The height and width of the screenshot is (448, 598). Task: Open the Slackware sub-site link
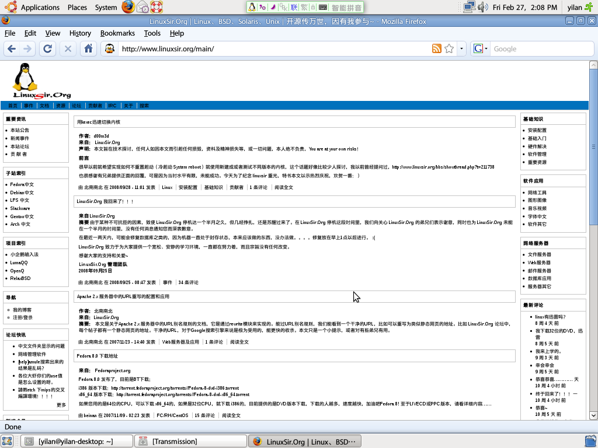20,208
